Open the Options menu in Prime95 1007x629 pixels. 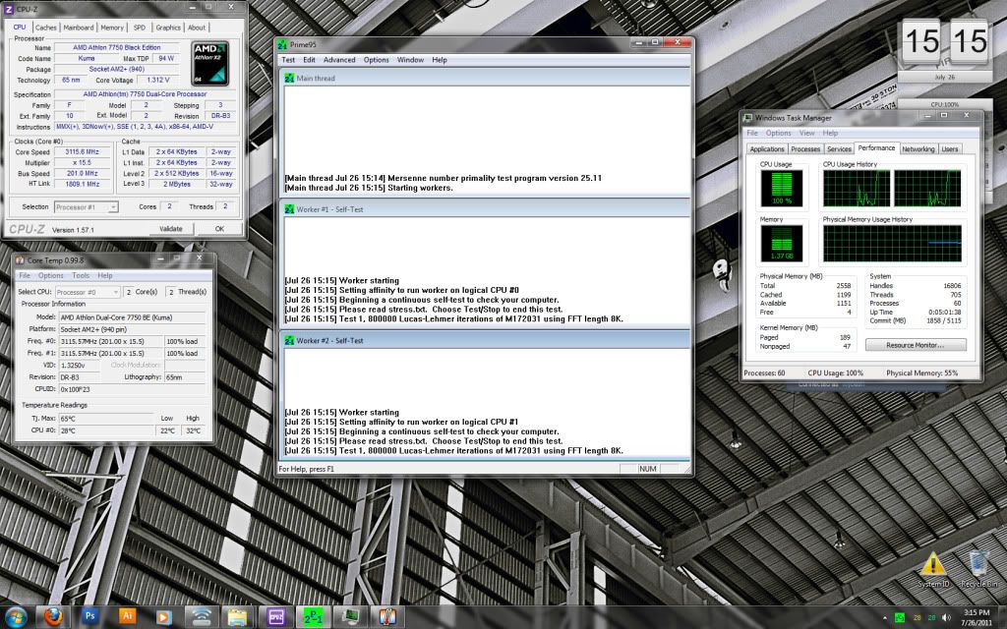pos(377,60)
